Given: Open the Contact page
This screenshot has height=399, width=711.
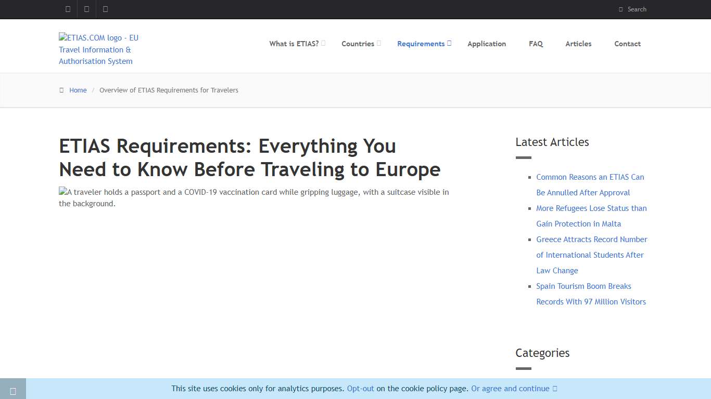Looking at the screenshot, I should click(x=627, y=44).
